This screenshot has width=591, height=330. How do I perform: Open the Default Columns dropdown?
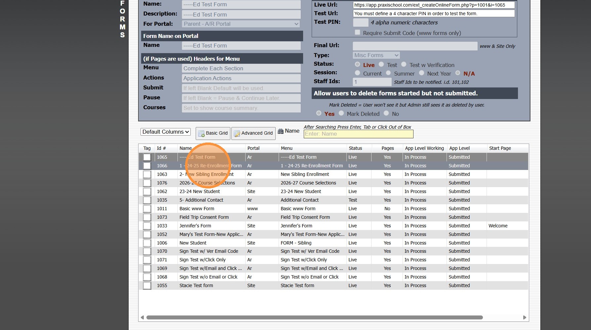(x=165, y=132)
